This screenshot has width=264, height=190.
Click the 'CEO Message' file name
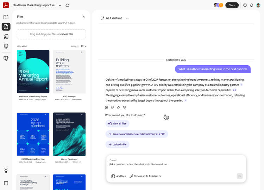69,97
